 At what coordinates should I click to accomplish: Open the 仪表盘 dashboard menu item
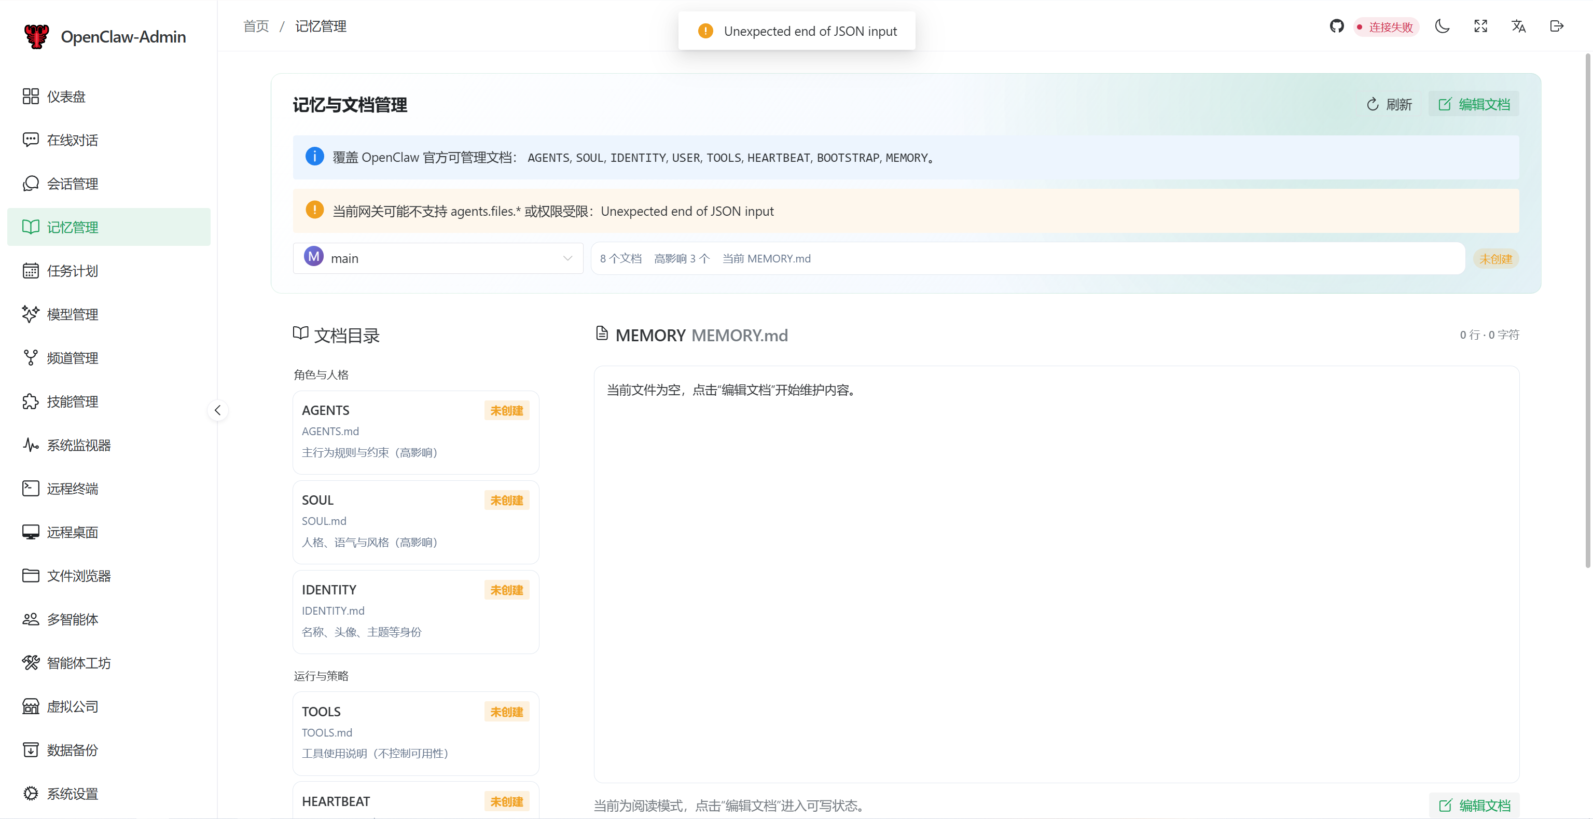pos(66,96)
